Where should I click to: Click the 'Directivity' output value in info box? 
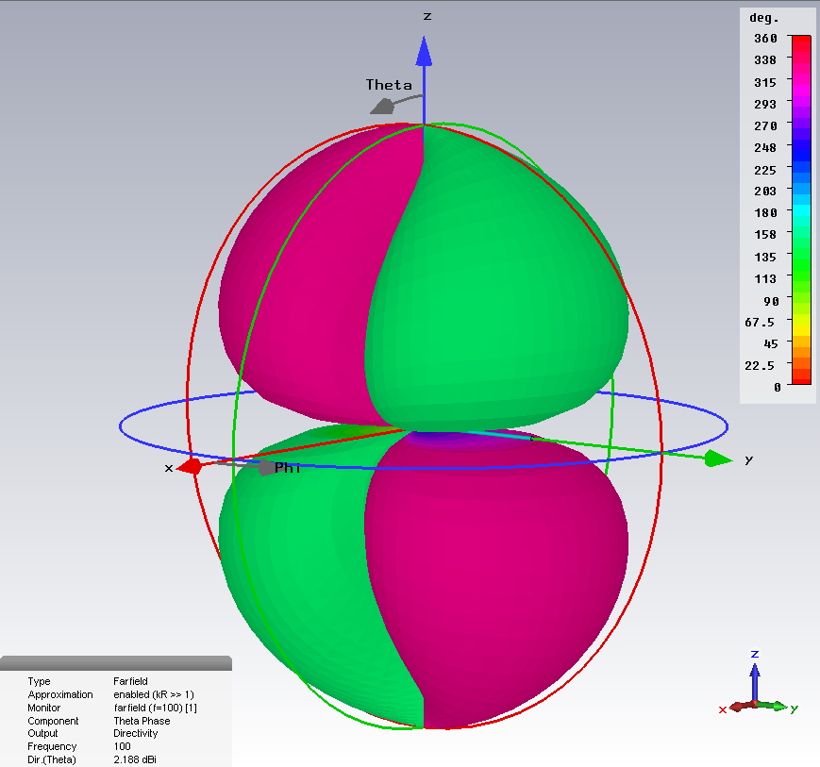click(x=136, y=733)
